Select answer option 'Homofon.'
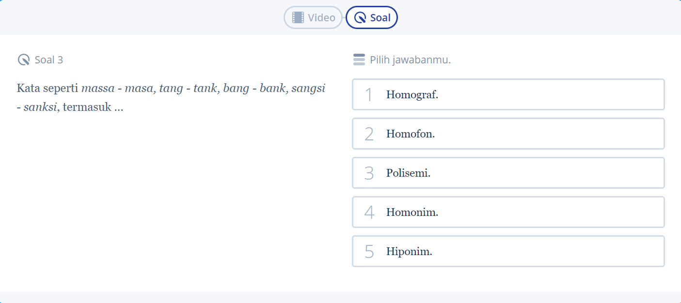Screen dimensions: 681x303 508,134
